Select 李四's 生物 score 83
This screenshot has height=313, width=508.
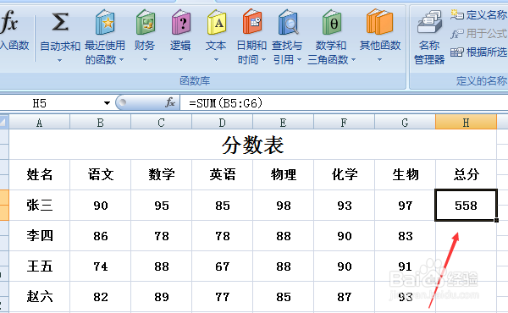coord(405,236)
